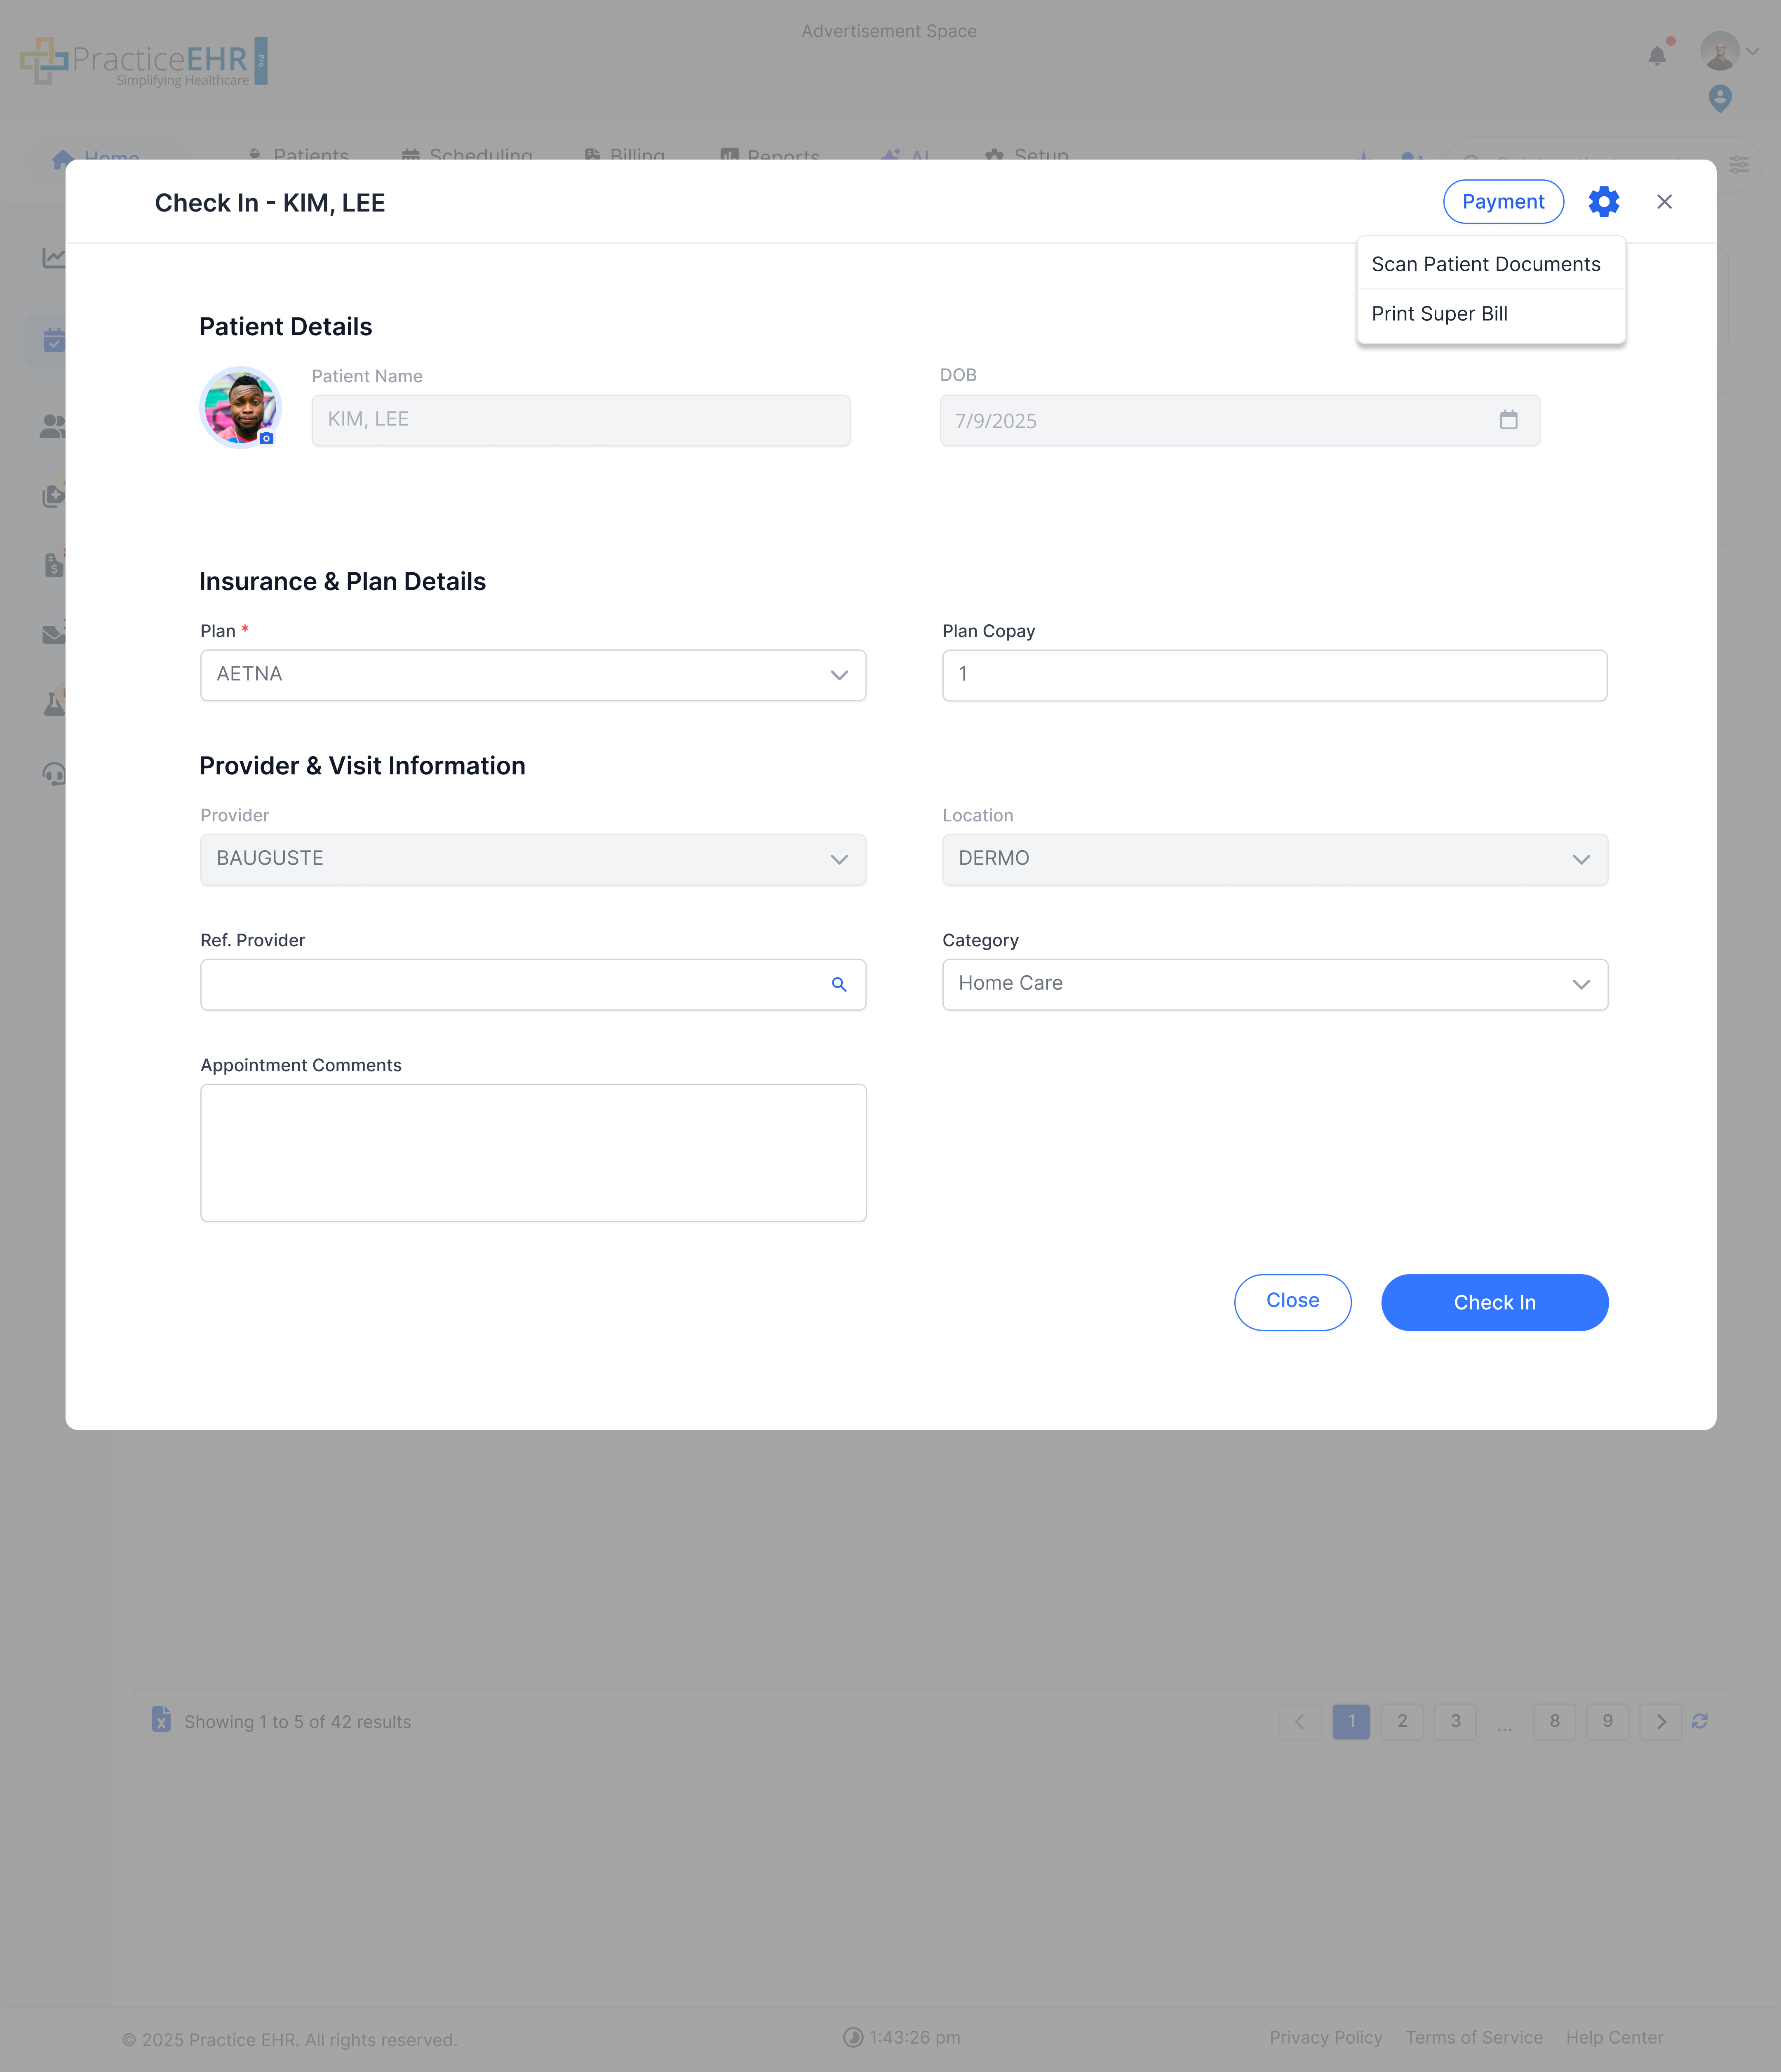1781x2072 pixels.
Task: Click the refresh icon beside pagination
Action: pos(1699,1721)
